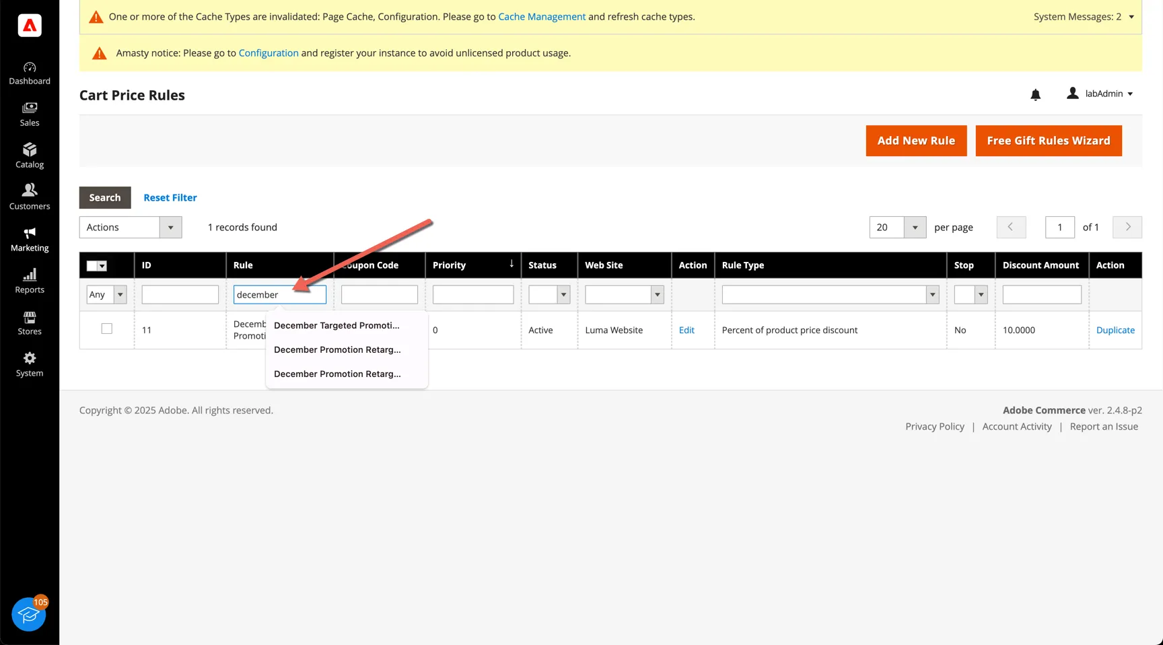Open the Cache Management link
1163x645 pixels.
[542, 17]
